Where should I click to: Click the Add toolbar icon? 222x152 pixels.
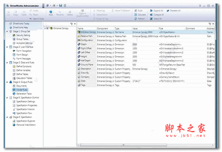pyautogui.click(x=51, y=13)
